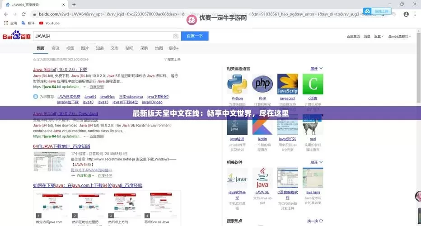Click 百度快照 under first result
The width and height of the screenshot is (421, 226).
[x=96, y=87]
